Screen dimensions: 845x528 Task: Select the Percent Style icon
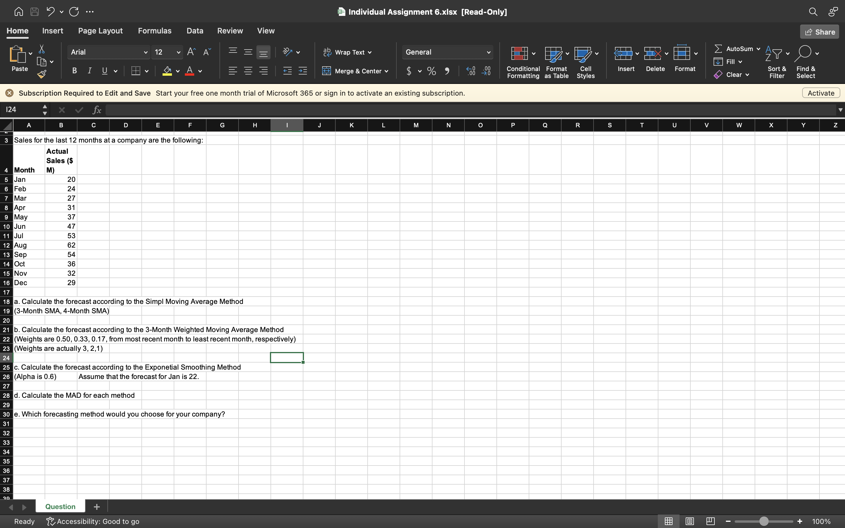point(431,71)
